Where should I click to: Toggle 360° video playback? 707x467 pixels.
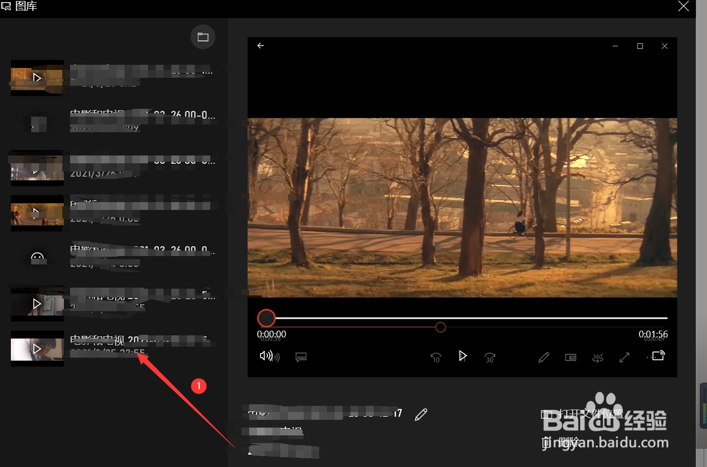pyautogui.click(x=597, y=357)
